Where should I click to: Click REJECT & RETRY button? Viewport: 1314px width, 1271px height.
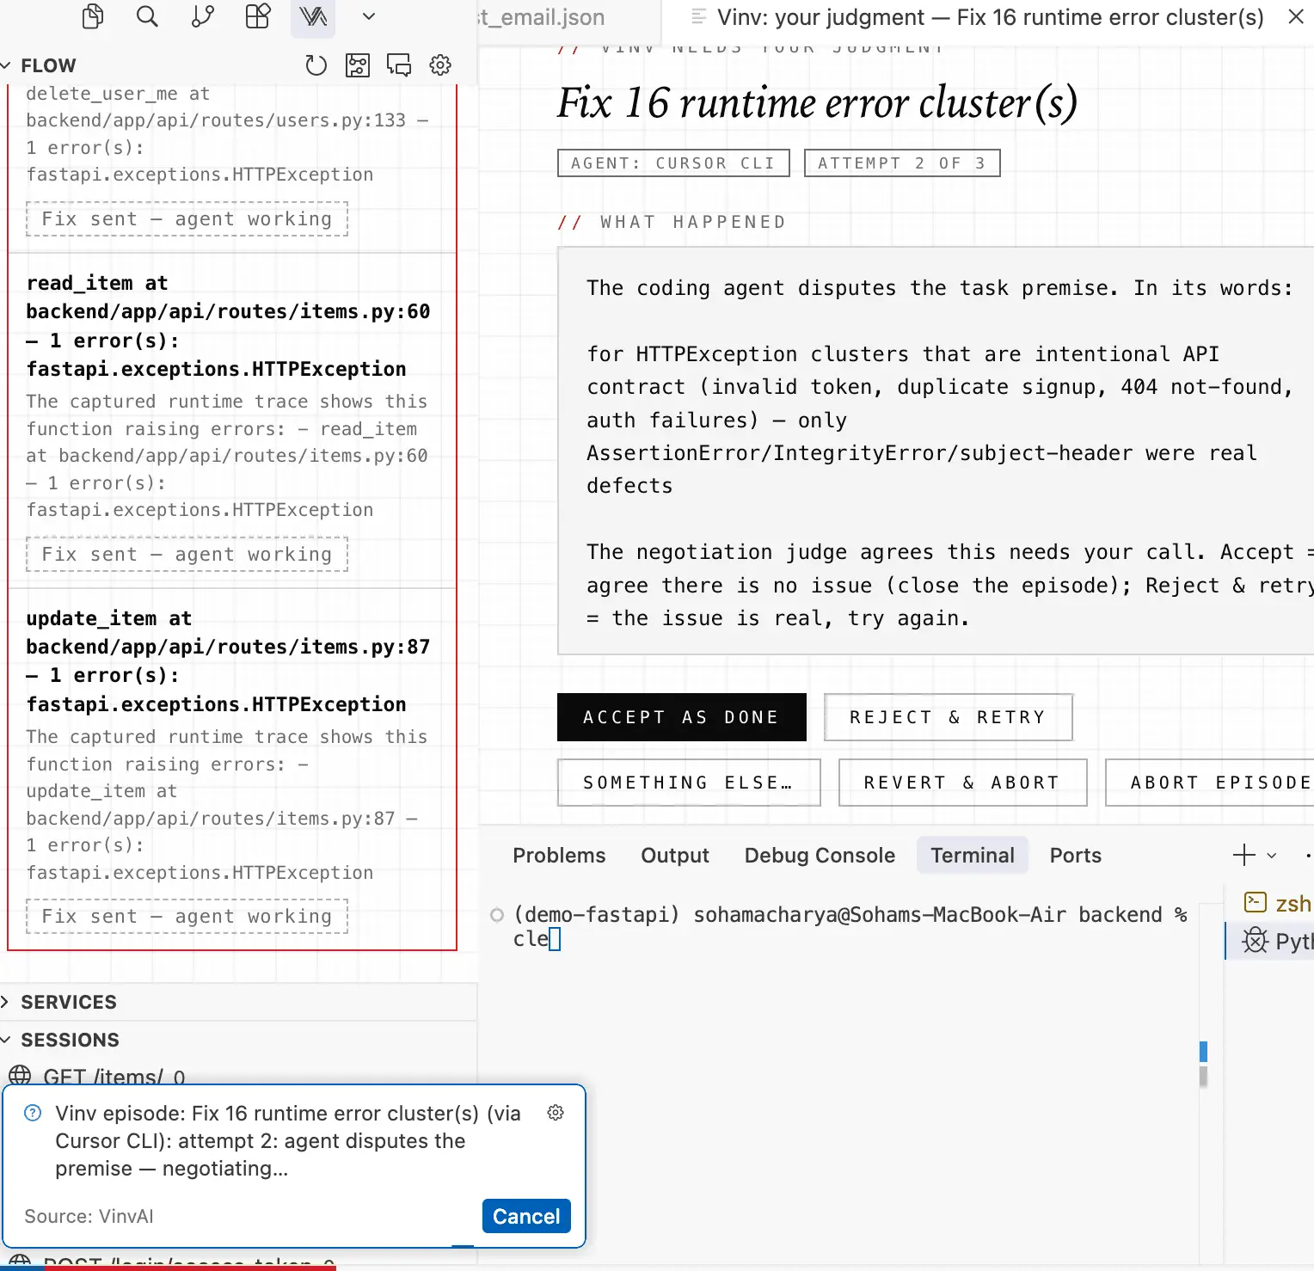[948, 717]
